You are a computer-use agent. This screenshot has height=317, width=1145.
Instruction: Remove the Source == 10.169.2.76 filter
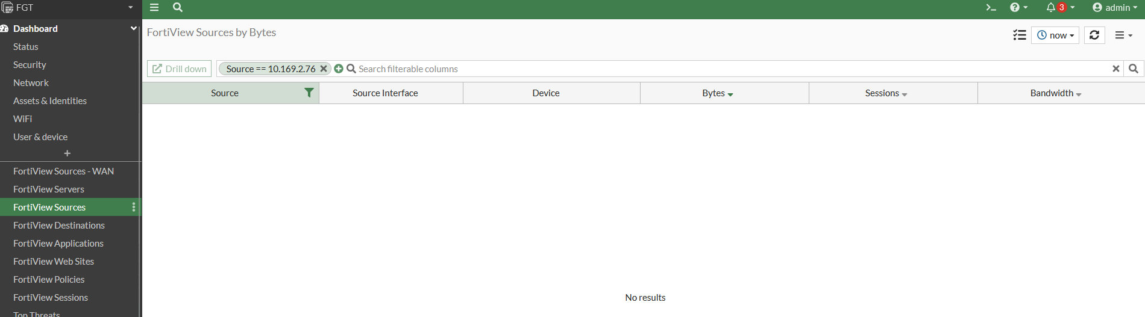click(x=324, y=69)
